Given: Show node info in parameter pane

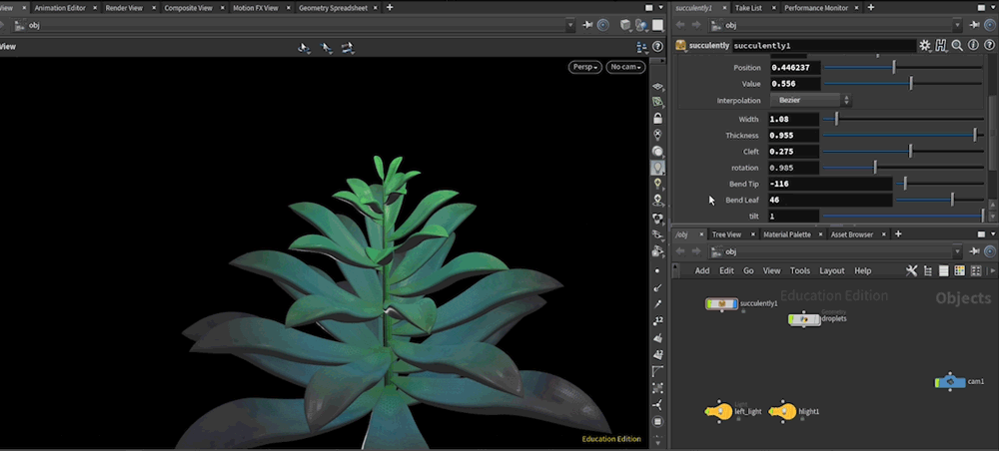Looking at the screenshot, I should [973, 45].
